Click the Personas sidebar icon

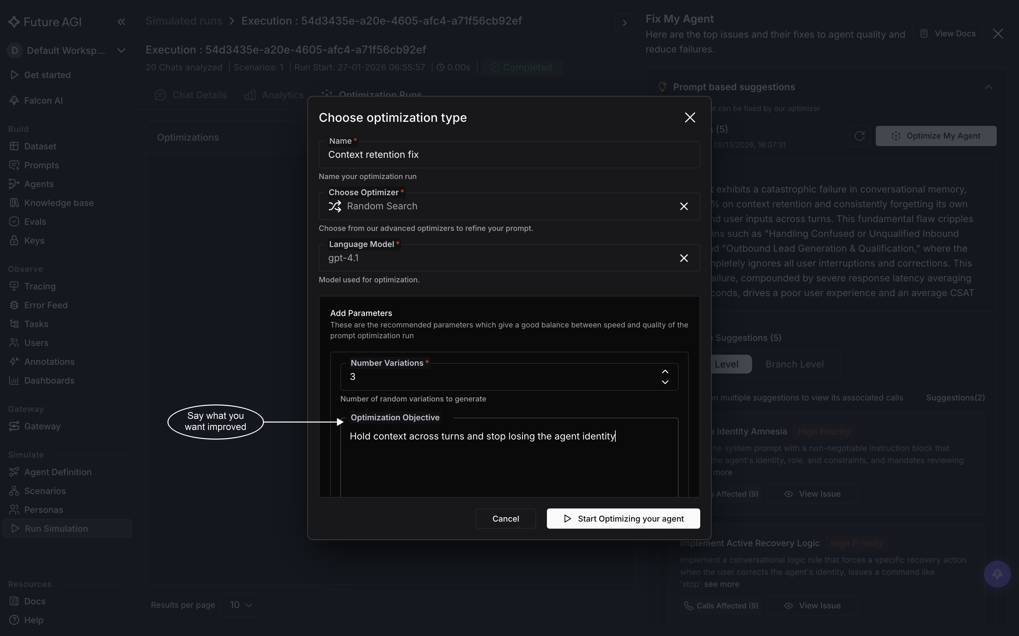click(14, 510)
